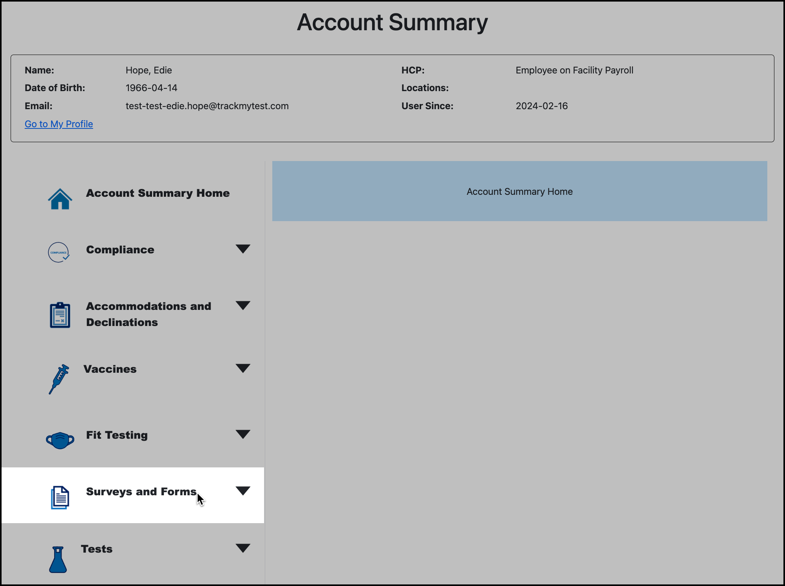Expand the Tests section arrow
This screenshot has height=586, width=785.
243,548
